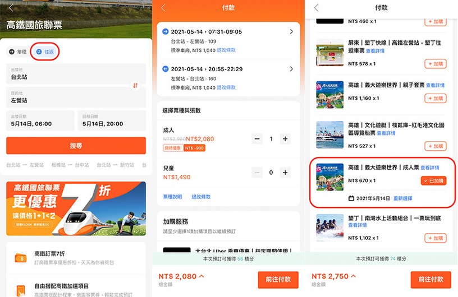
Task: Open the 出發地 台北站 field
Action: point(76,74)
